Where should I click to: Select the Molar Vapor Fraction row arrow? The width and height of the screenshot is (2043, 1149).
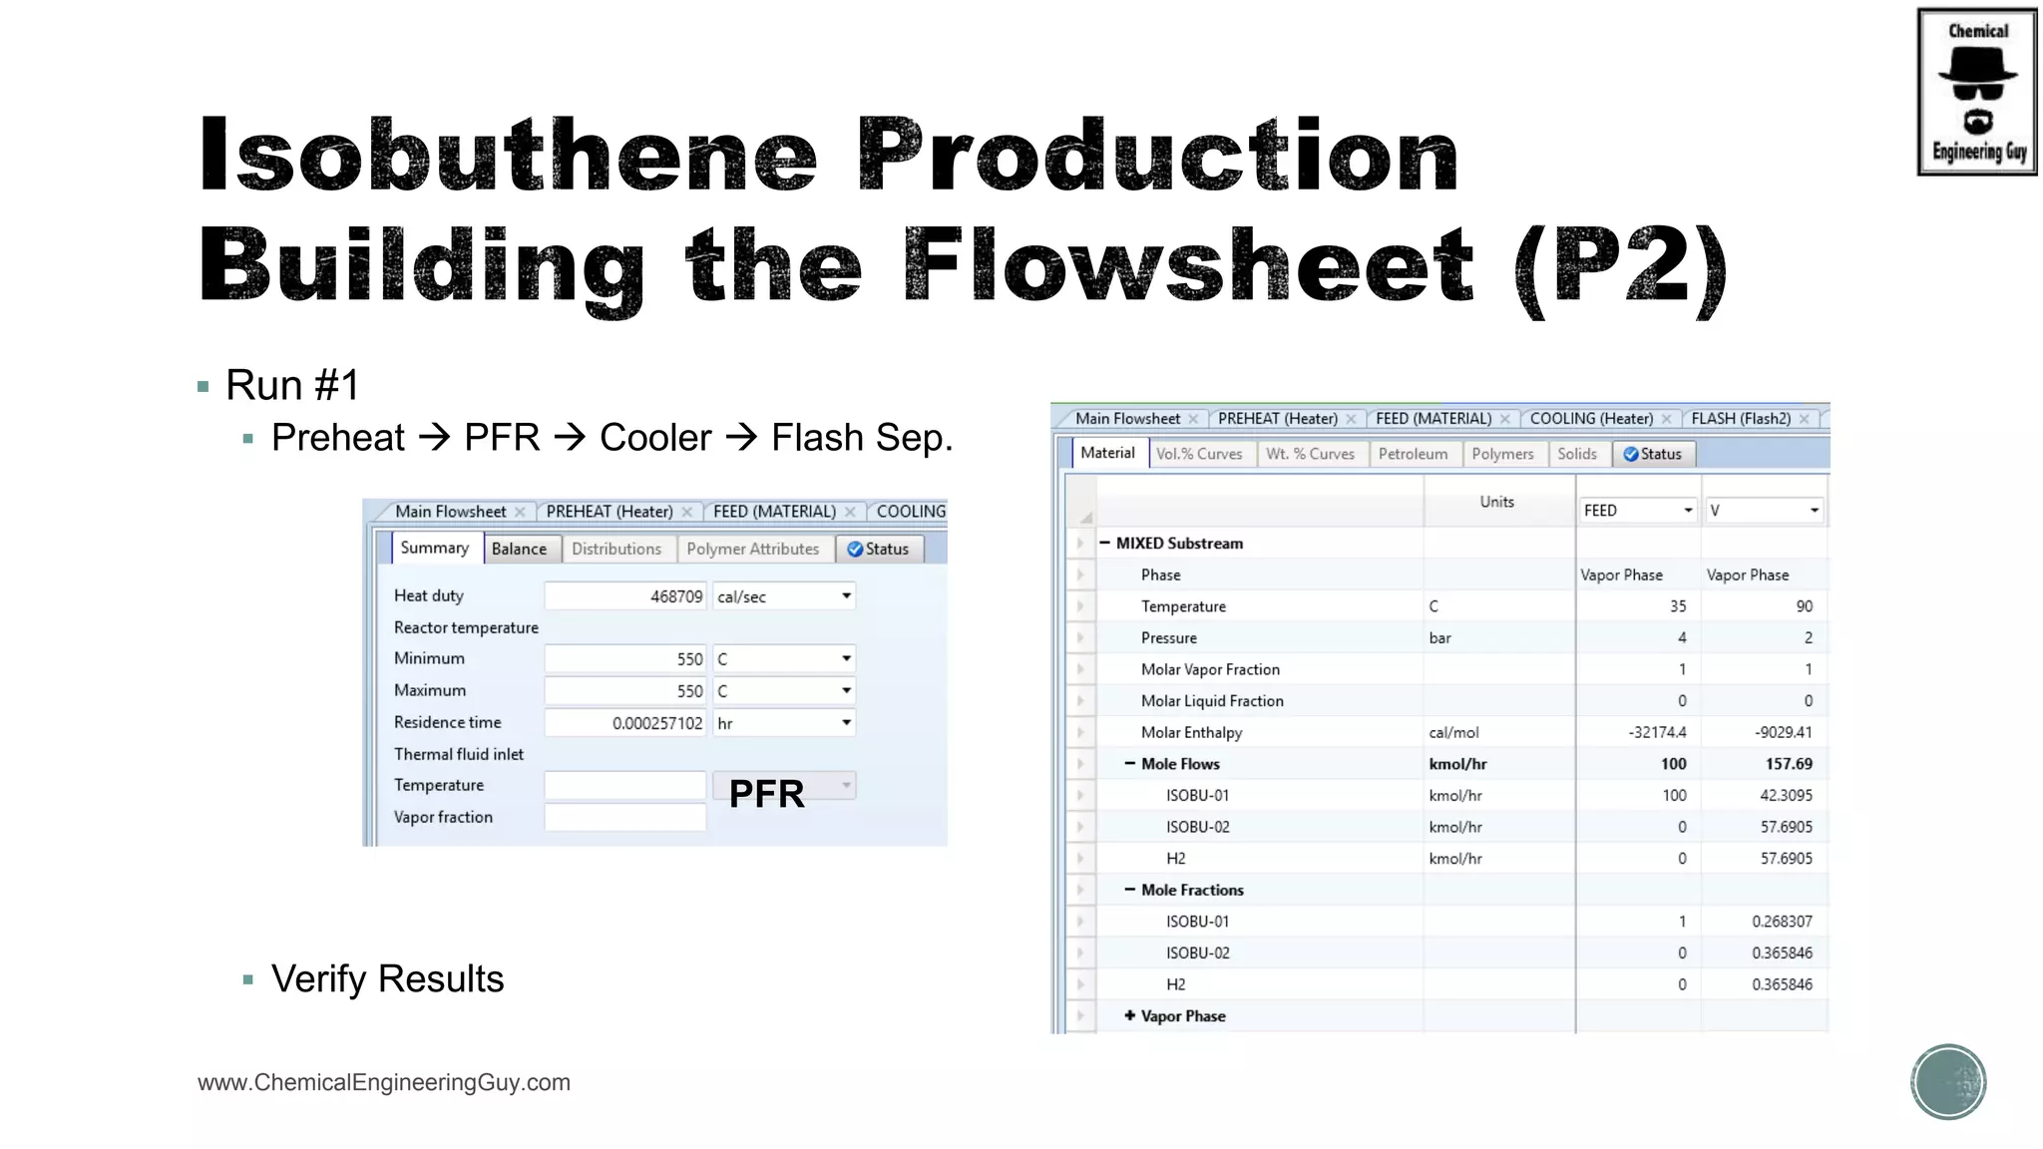tap(1080, 670)
